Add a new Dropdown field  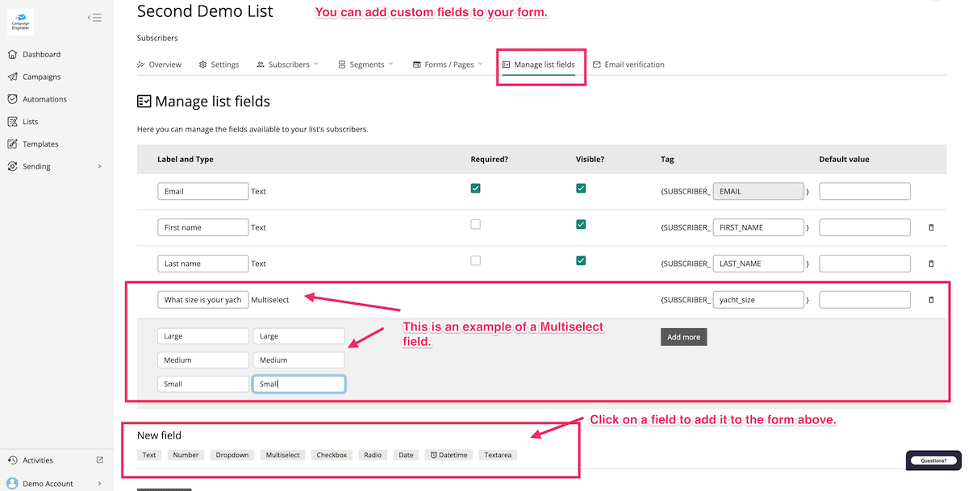tap(232, 455)
